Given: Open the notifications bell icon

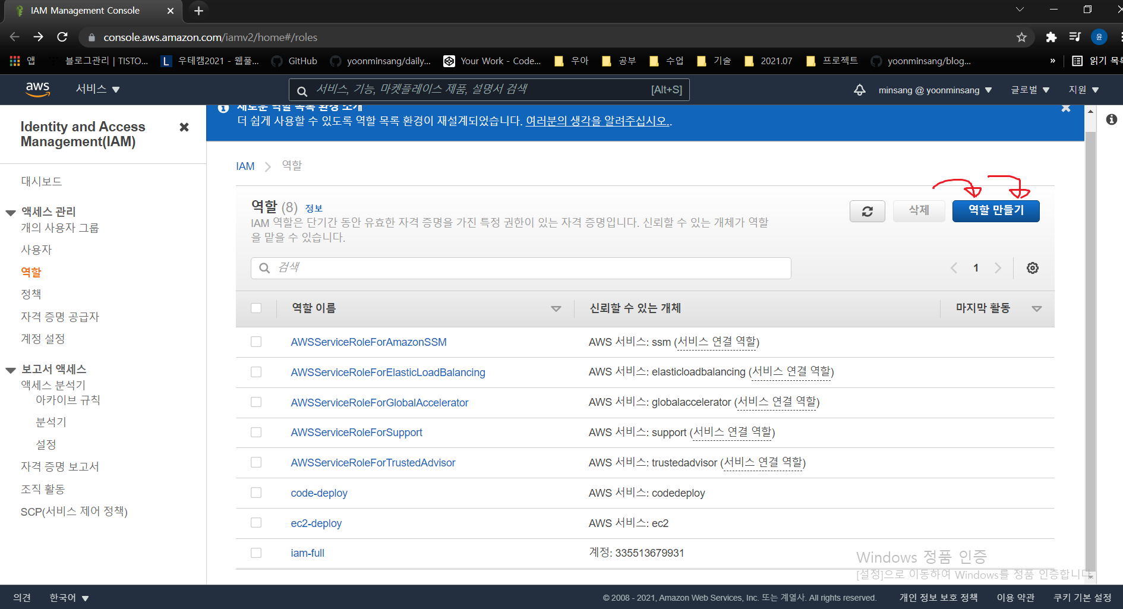Looking at the screenshot, I should (859, 90).
